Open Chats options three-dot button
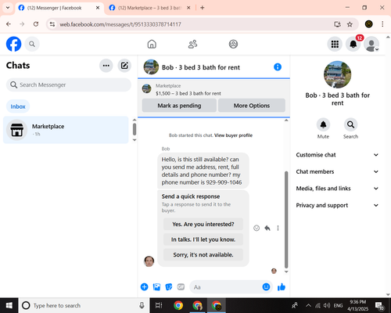 tap(106, 66)
